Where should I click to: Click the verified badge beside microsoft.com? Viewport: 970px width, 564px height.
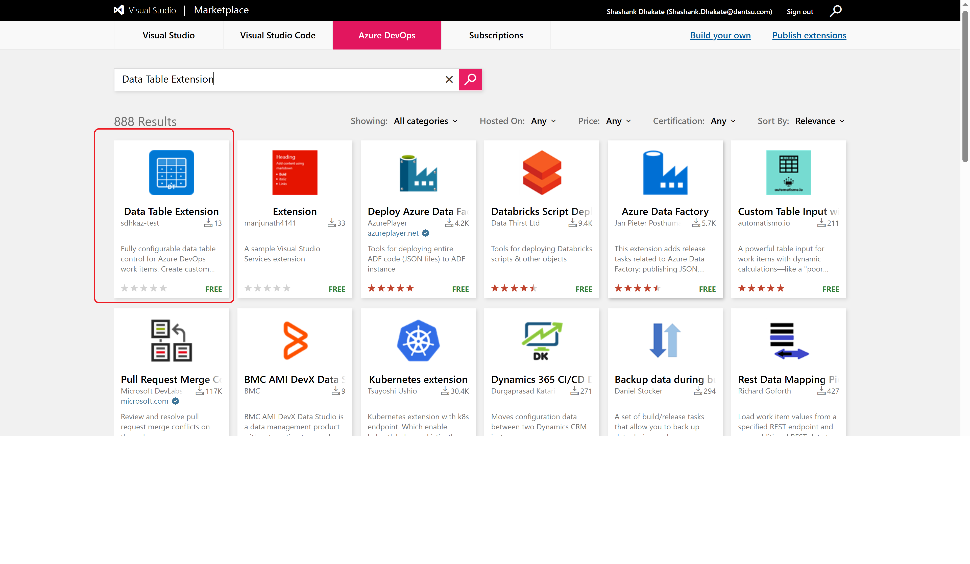(175, 401)
